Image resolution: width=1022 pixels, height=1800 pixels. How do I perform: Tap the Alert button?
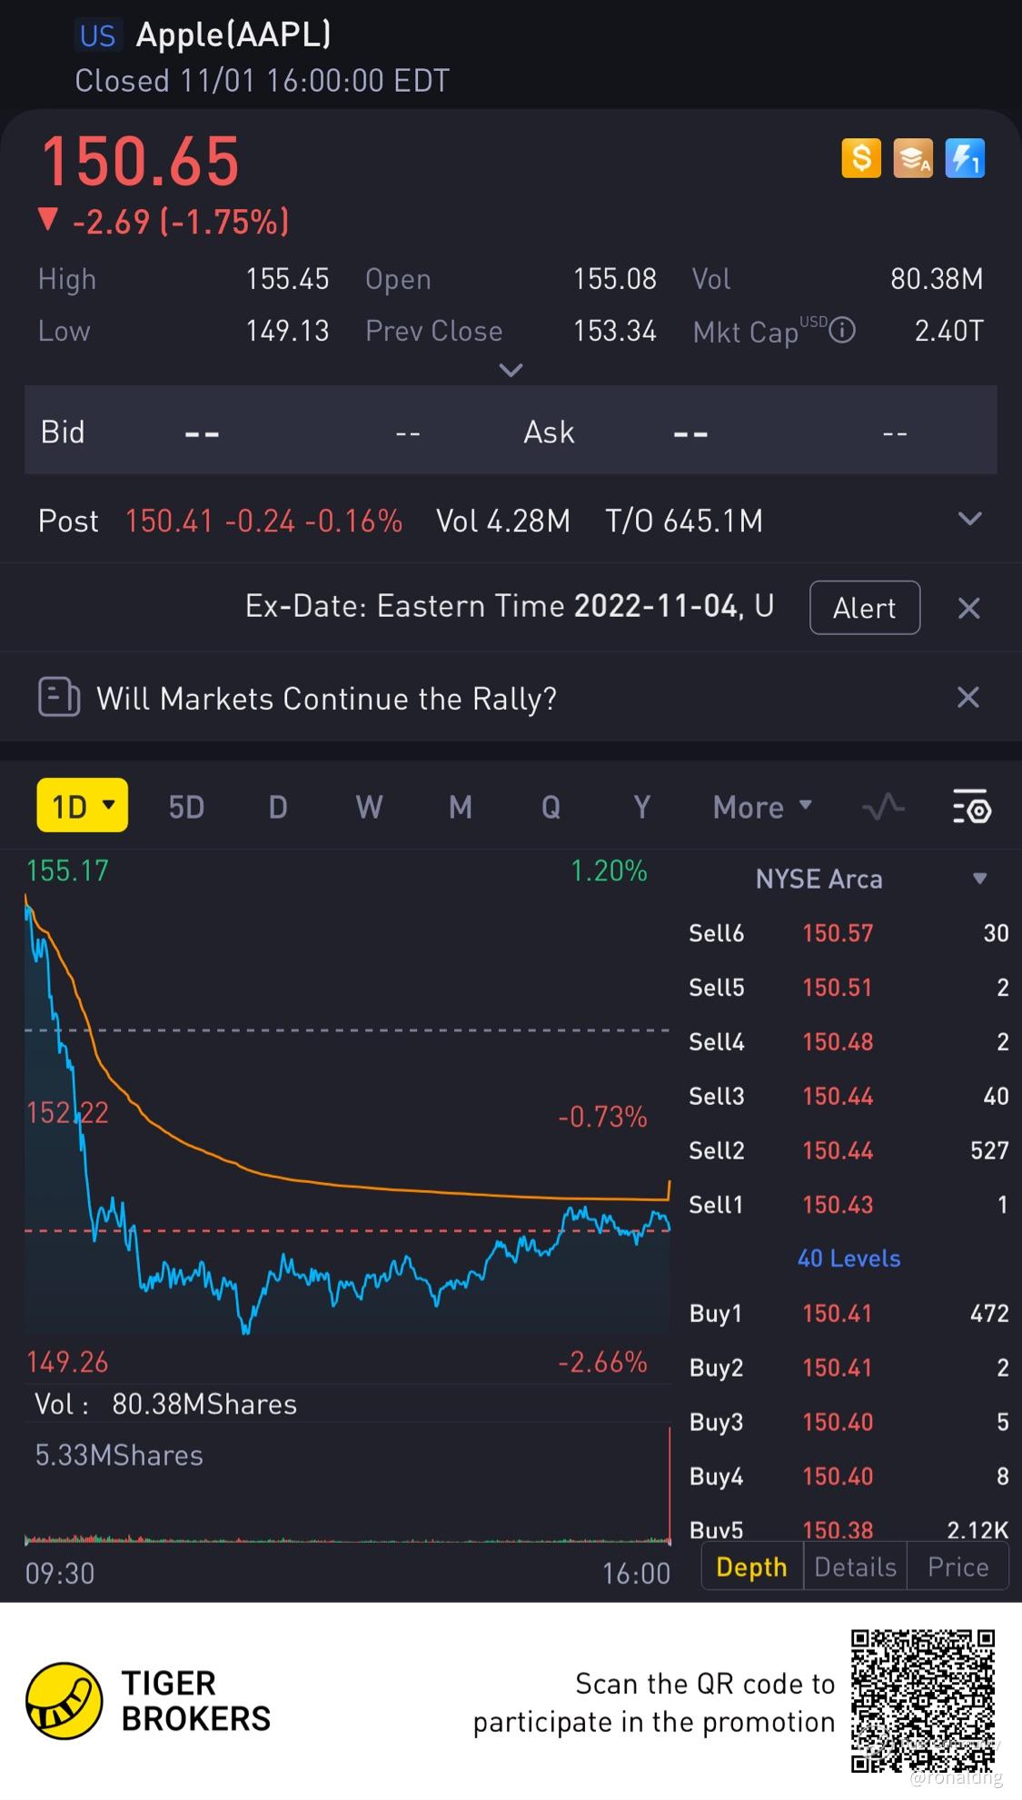[x=865, y=608]
